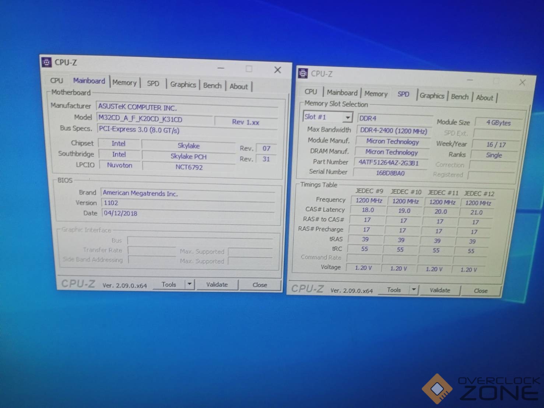The width and height of the screenshot is (544, 408).
Task: Click the Southbridge value Skylake PCH
Action: coord(189,156)
